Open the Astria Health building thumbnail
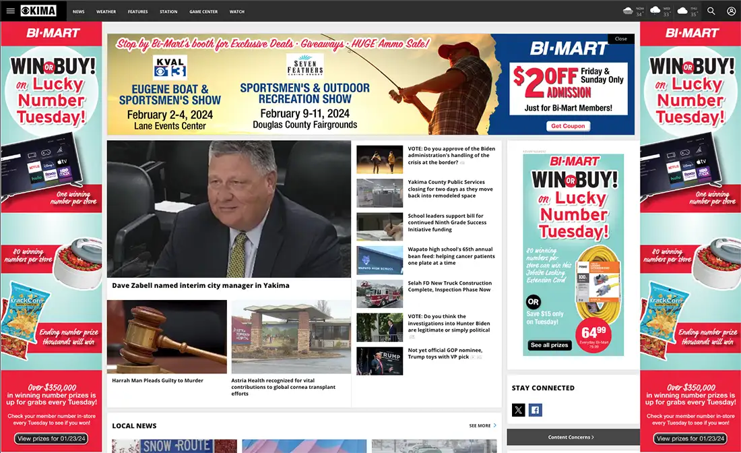The width and height of the screenshot is (741, 453). (x=291, y=336)
